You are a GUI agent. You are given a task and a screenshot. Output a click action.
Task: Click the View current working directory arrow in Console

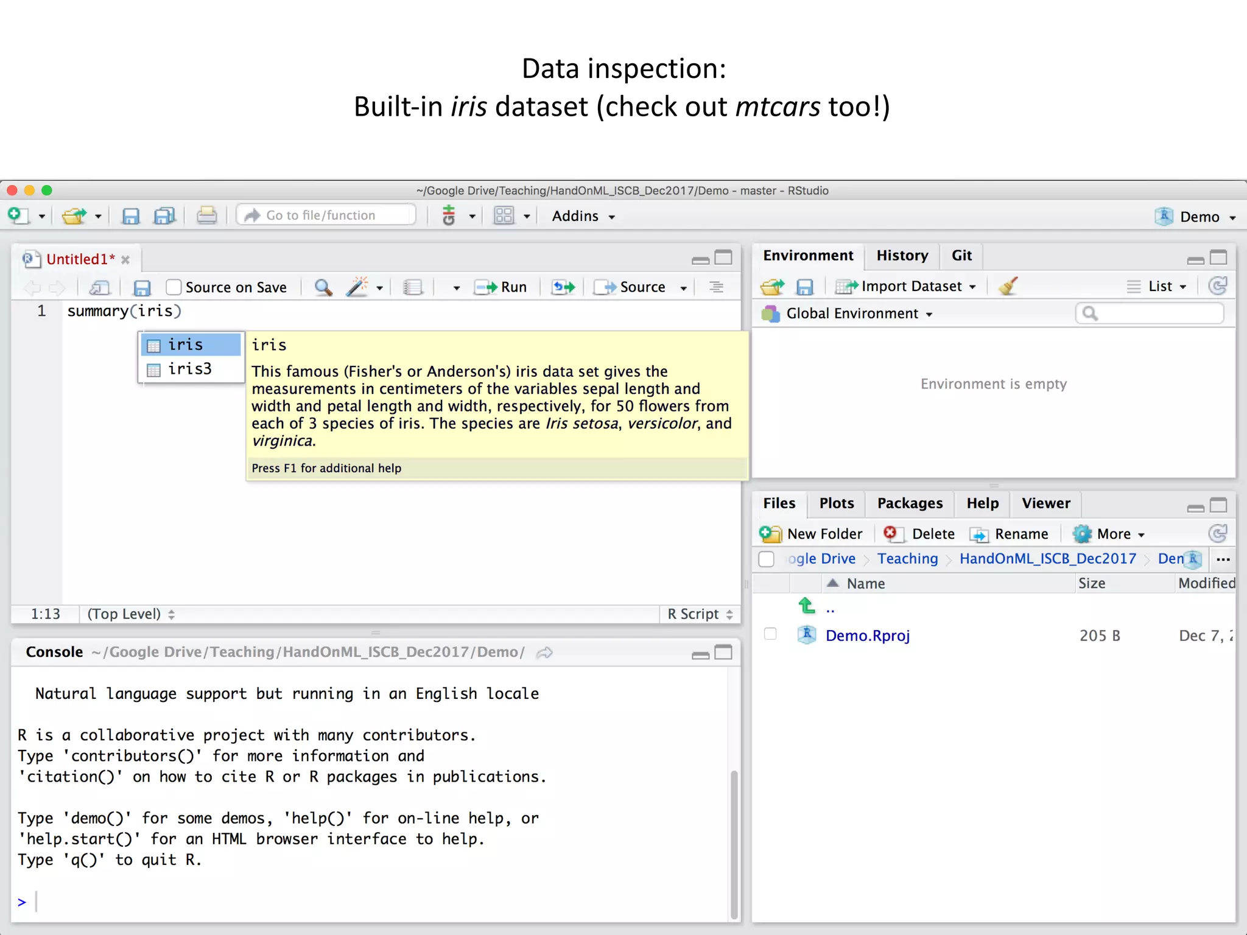coord(544,653)
